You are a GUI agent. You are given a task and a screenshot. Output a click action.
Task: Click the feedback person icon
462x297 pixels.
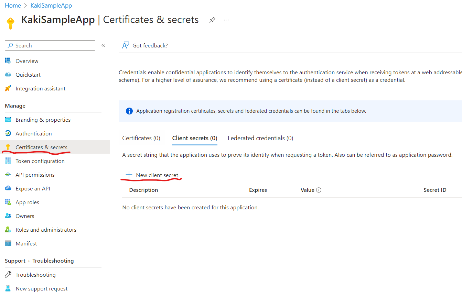point(126,45)
